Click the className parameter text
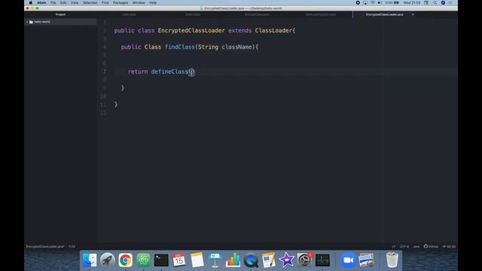Screen dimensions: 482x271 pyautogui.click(x=236, y=47)
